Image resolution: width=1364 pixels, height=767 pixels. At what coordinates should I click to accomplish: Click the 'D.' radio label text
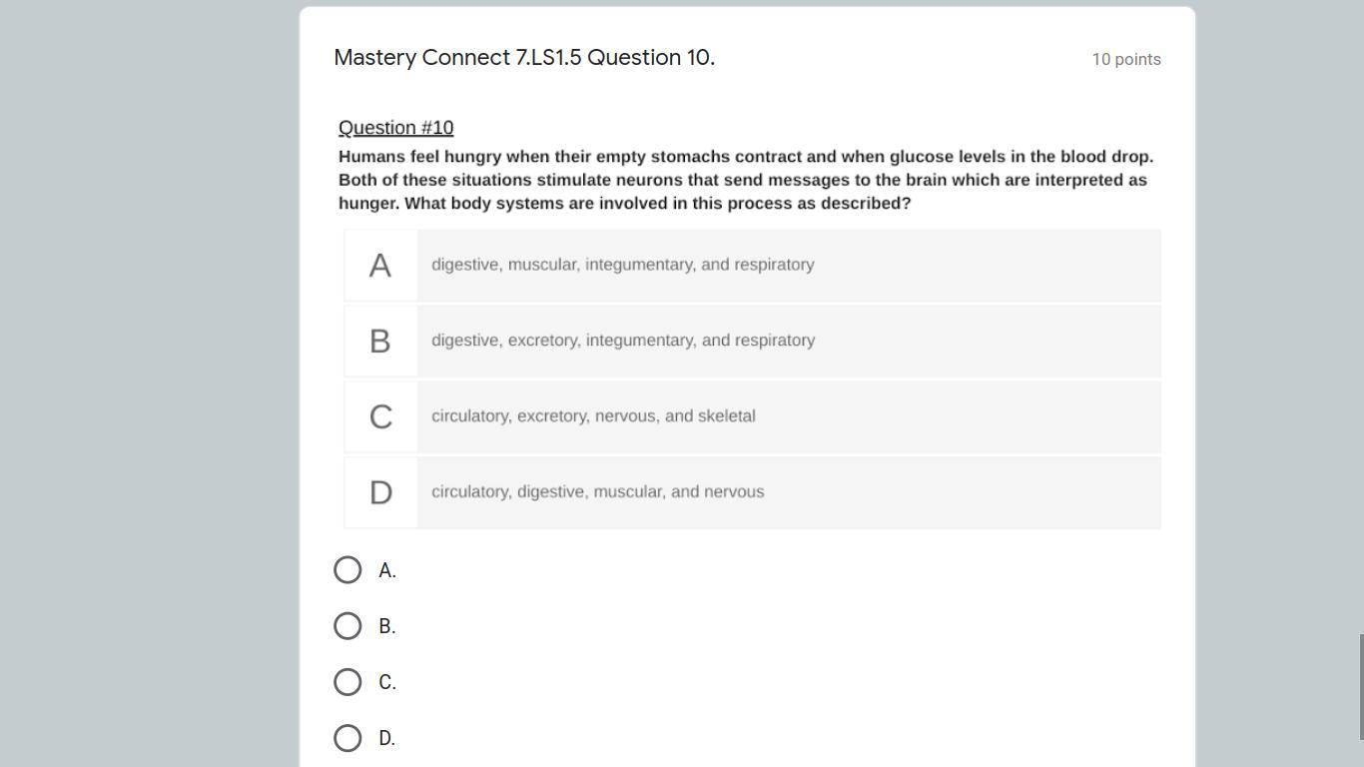387,739
